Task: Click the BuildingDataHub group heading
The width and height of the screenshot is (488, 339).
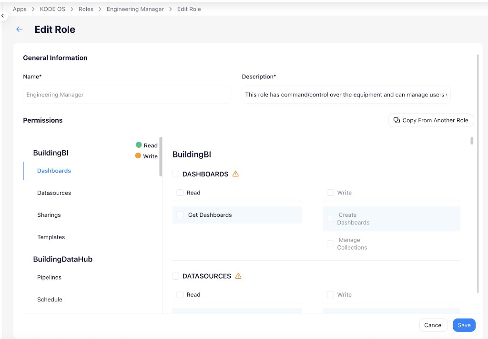Action: coord(62,259)
